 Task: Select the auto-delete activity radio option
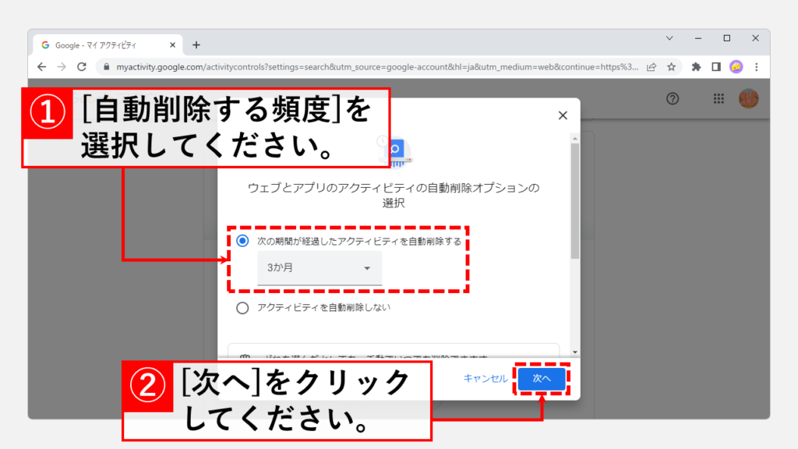pyautogui.click(x=242, y=241)
